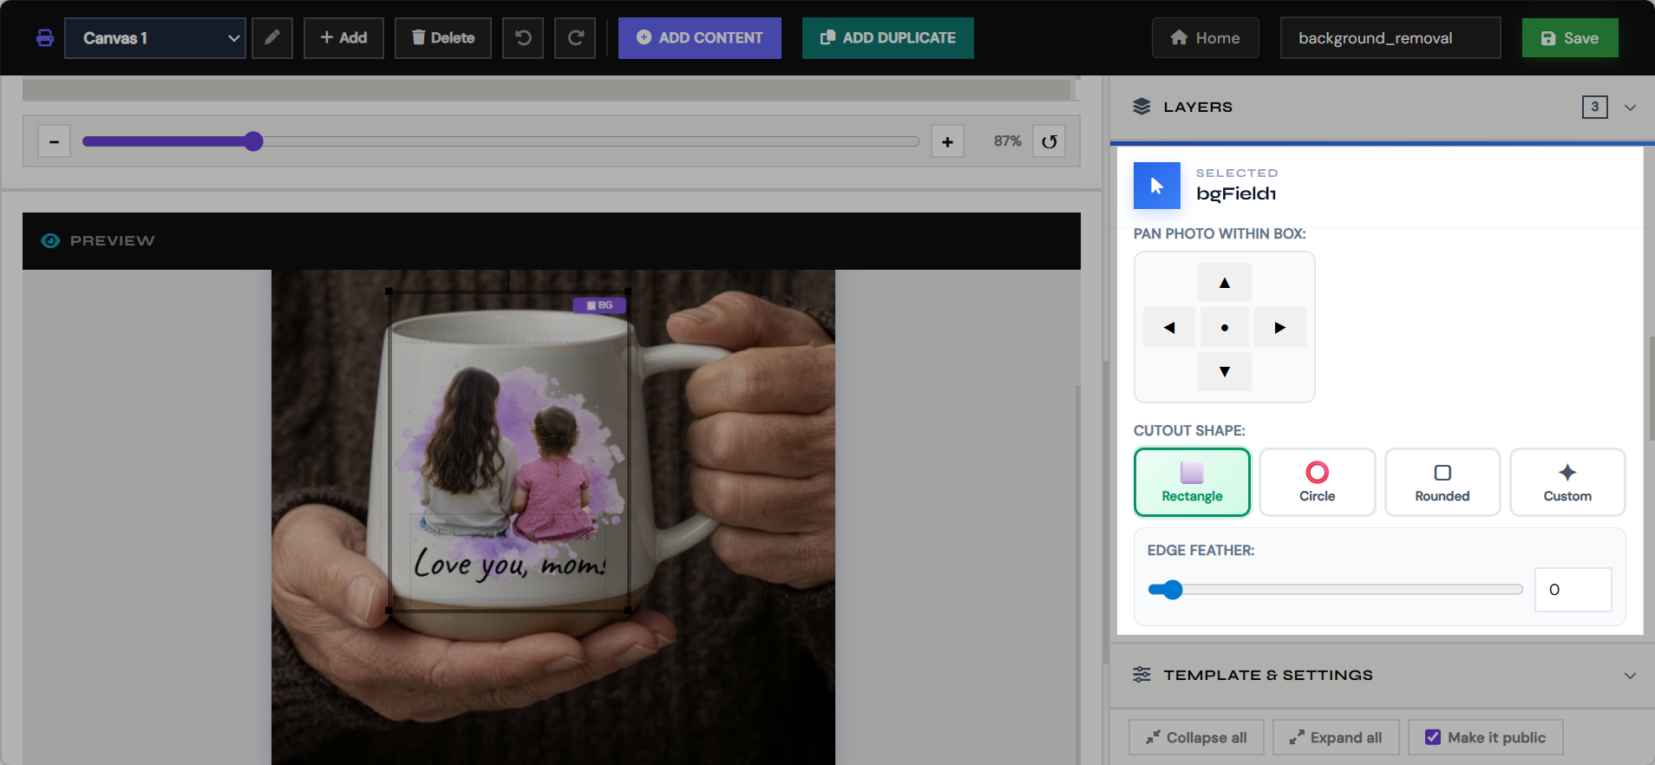Open the Canvas 1 dropdown
This screenshot has height=765, width=1655.
coord(155,38)
